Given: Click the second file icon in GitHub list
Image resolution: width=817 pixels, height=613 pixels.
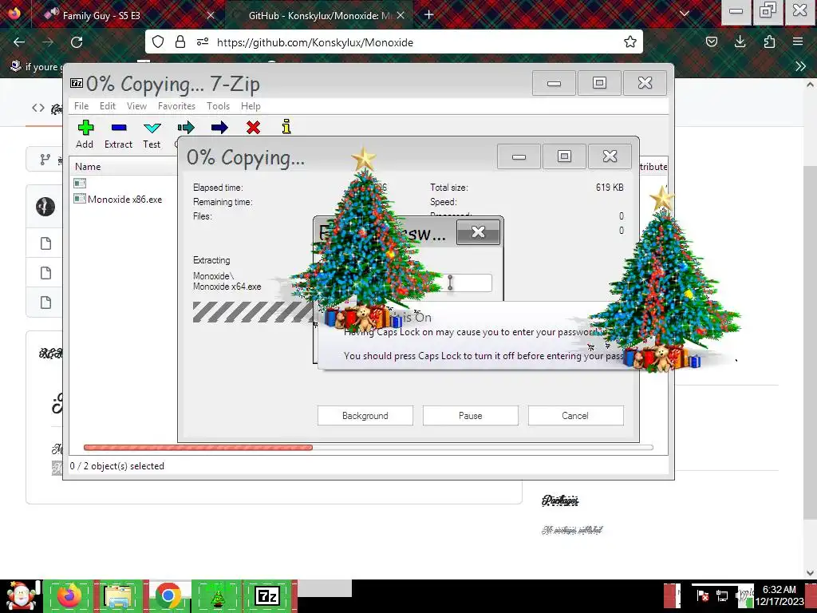Looking at the screenshot, I should pyautogui.click(x=45, y=273).
